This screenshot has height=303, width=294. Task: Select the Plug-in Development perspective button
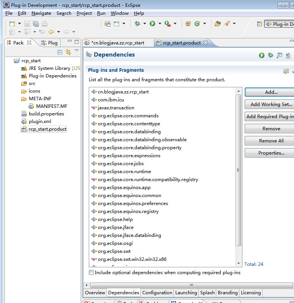279,24
